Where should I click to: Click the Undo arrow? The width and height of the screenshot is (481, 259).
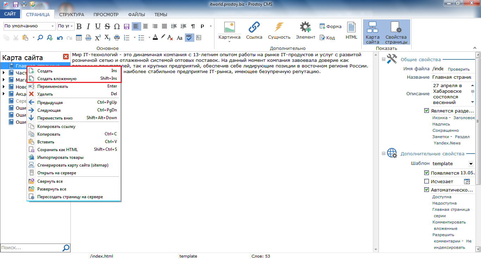60,38
